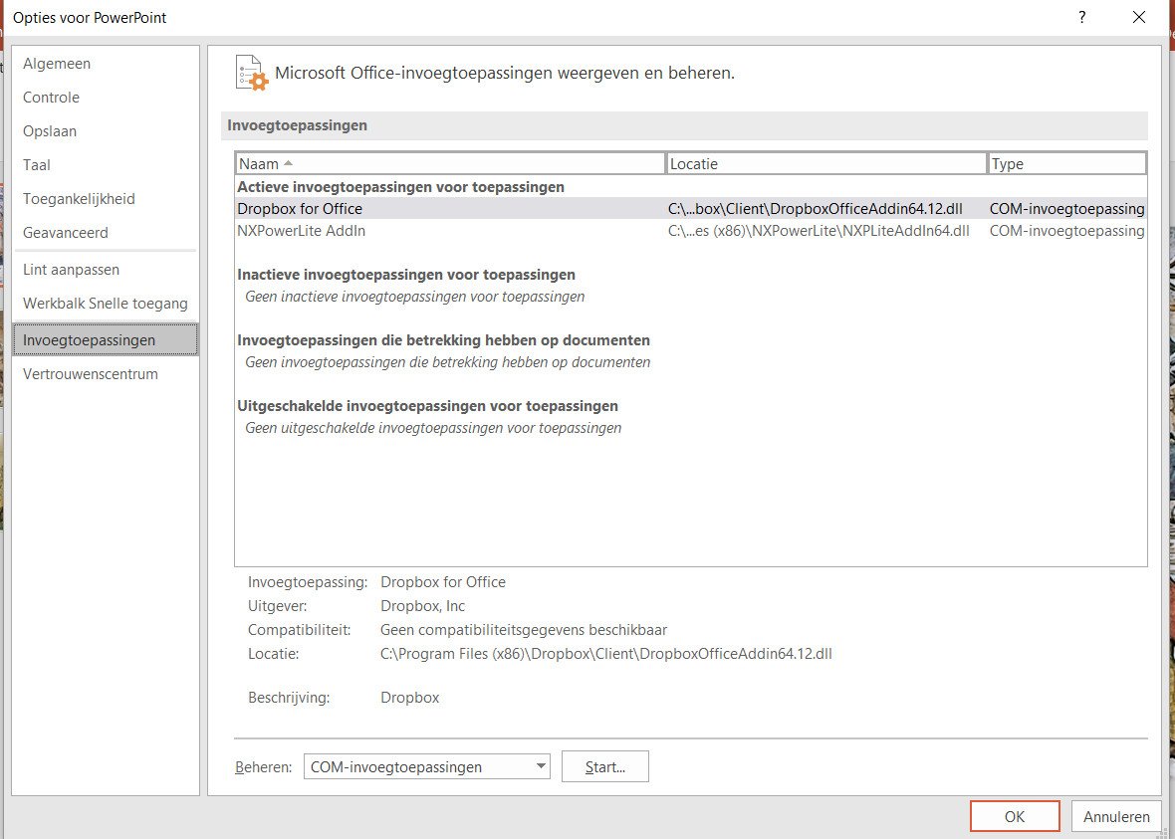Expand the Beheren COM-invoegtoepassingen dropdown
This screenshot has width=1175, height=839.
[426, 766]
